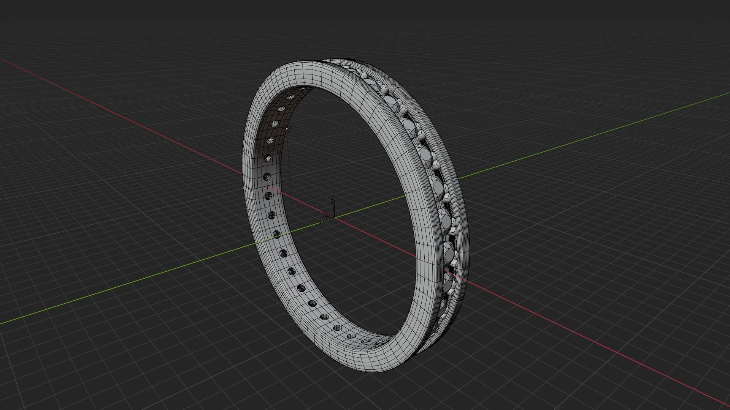
Task: Select the orange point light object
Action: tap(287, 129)
